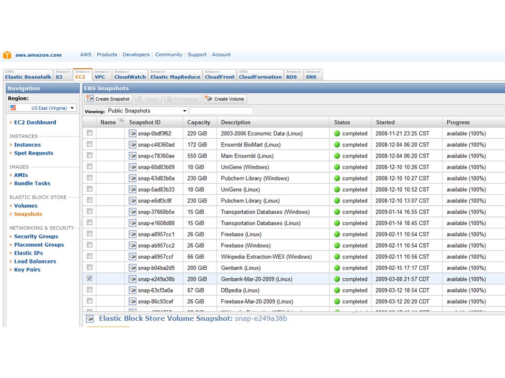The width and height of the screenshot is (505, 378).
Task: Click the AWS orange cube logo
Action: [7, 55]
